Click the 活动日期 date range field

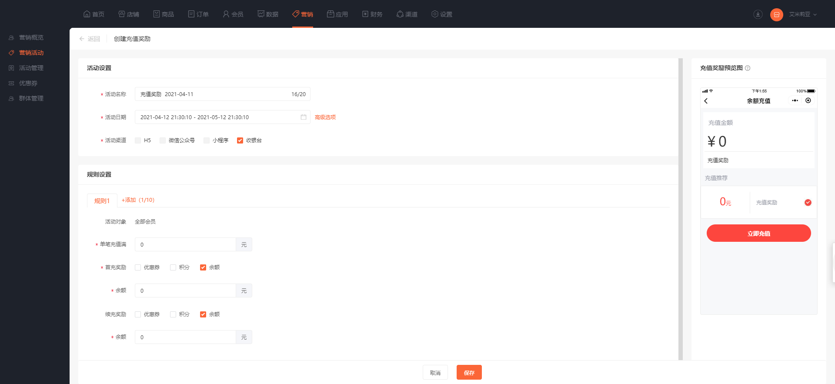click(223, 117)
